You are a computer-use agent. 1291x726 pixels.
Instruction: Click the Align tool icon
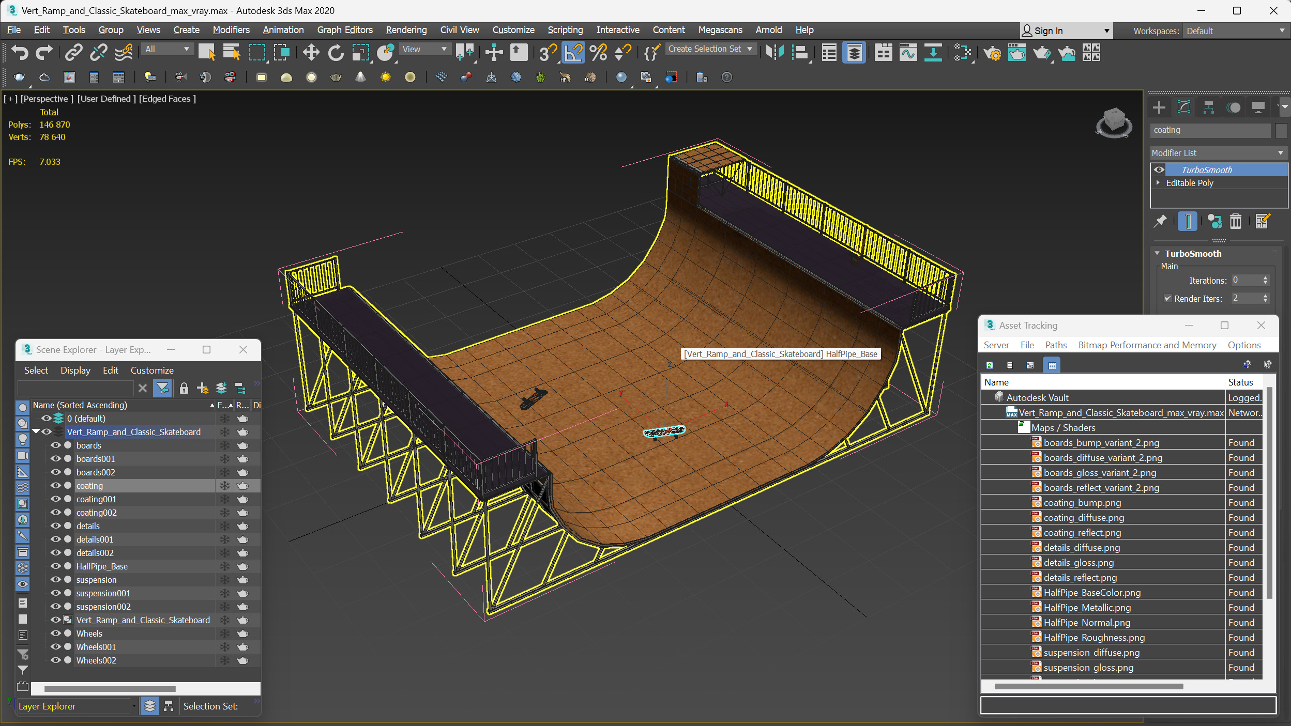[x=800, y=52]
